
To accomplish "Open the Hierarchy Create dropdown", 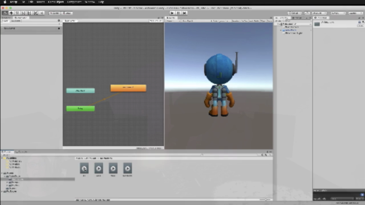I will click(279, 21).
